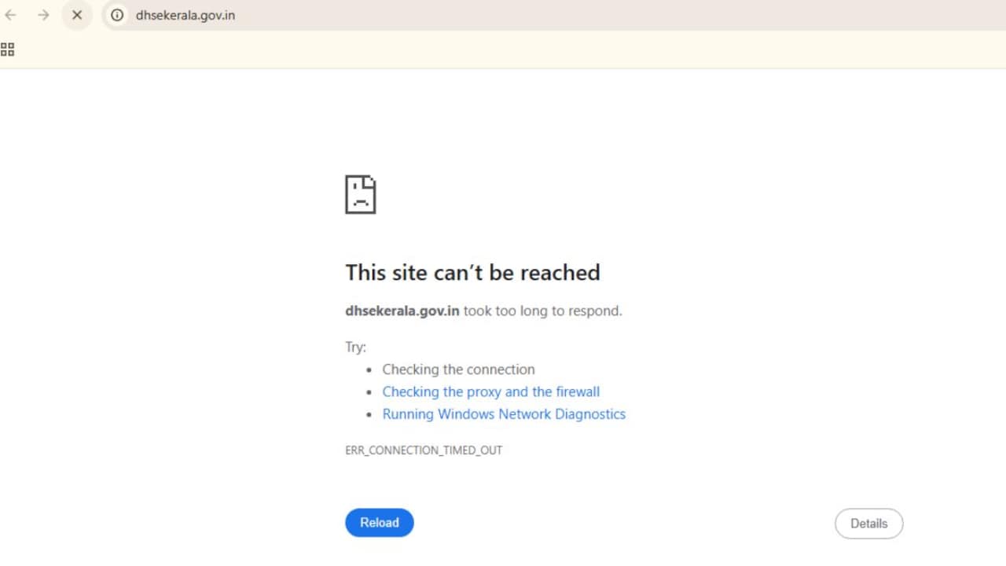Screen dimensions: 1006x566
Task: Open Running Windows Network Diagnostics link
Action: pos(504,413)
